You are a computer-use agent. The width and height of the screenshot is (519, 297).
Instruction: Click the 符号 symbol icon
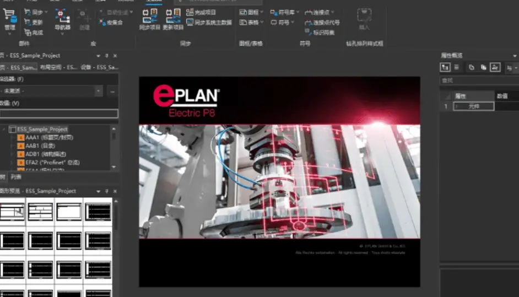(273, 22)
